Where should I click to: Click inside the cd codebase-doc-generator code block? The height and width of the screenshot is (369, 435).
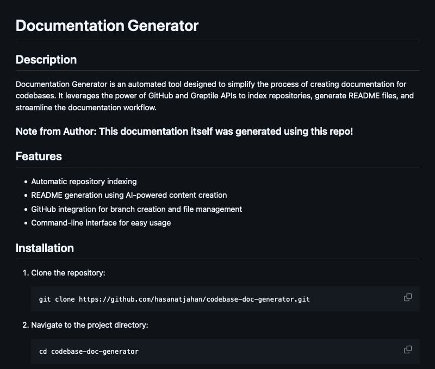(225, 351)
